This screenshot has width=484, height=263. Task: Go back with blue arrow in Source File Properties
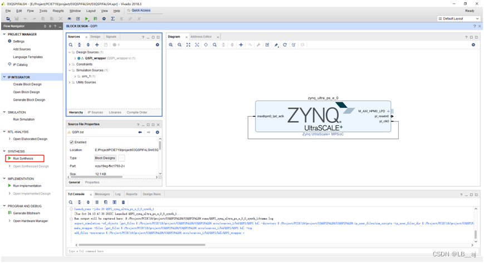[140, 132]
